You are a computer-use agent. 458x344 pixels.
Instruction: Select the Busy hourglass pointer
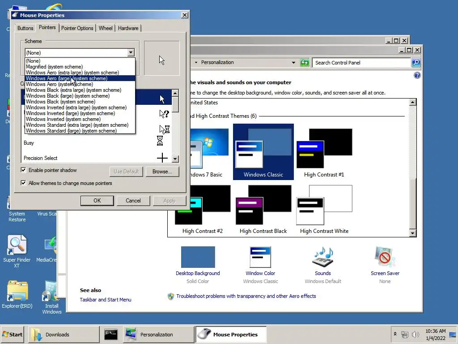pyautogui.click(x=160, y=141)
